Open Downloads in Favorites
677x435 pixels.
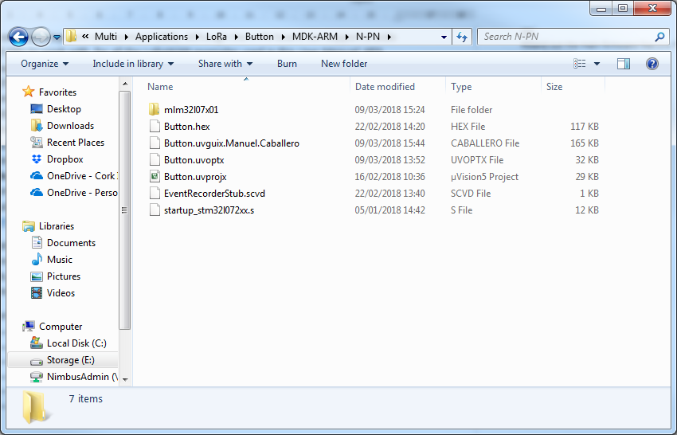(70, 126)
